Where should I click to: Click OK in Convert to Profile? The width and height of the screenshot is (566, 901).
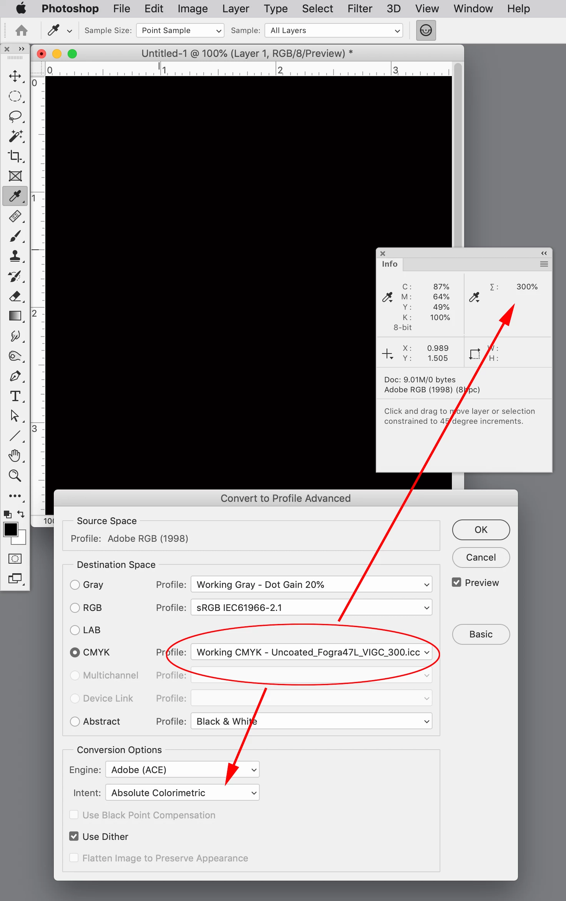pos(481,530)
